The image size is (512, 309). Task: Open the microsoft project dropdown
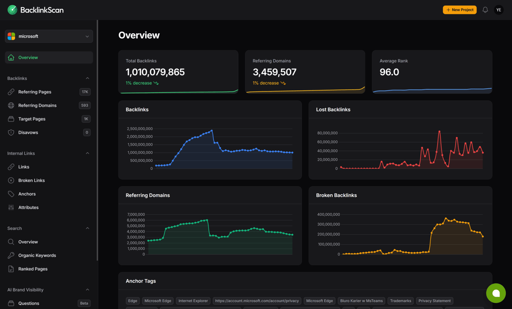[49, 36]
